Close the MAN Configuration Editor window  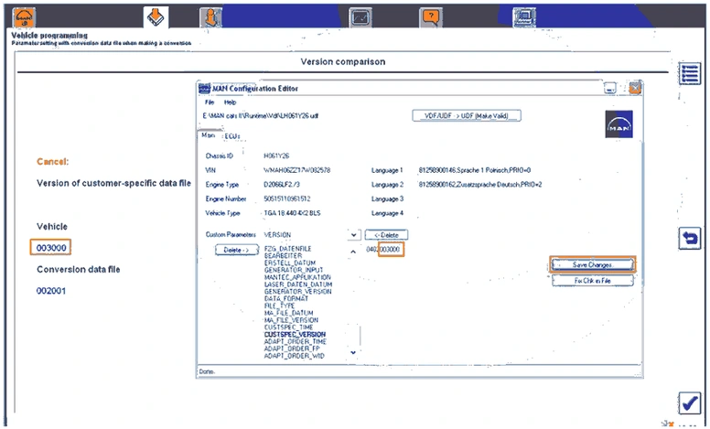click(635, 88)
